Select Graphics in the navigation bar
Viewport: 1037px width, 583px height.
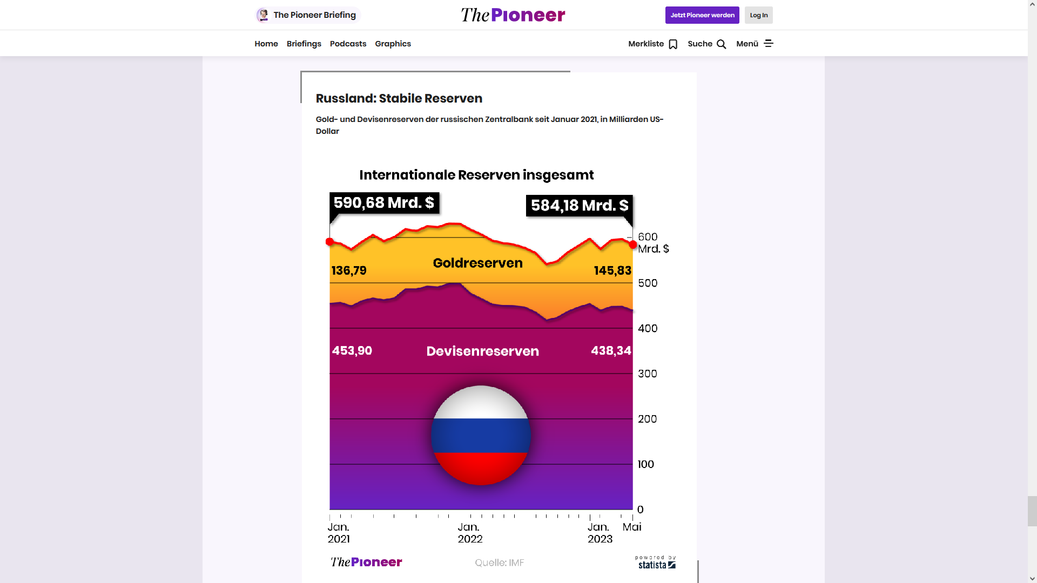click(x=393, y=44)
